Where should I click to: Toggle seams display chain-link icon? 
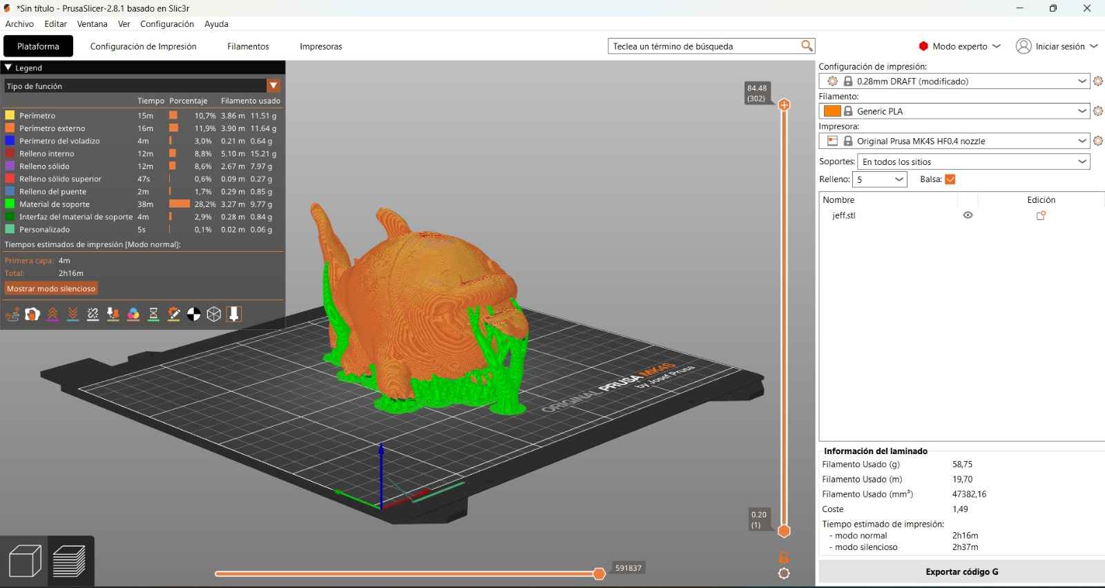tap(93, 315)
